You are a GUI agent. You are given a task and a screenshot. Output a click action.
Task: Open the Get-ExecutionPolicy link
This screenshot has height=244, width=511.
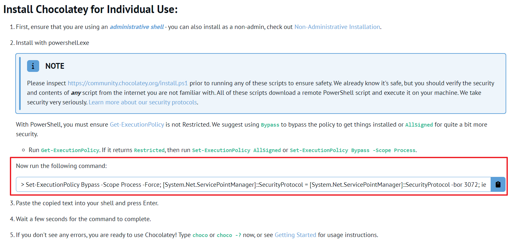point(137,124)
